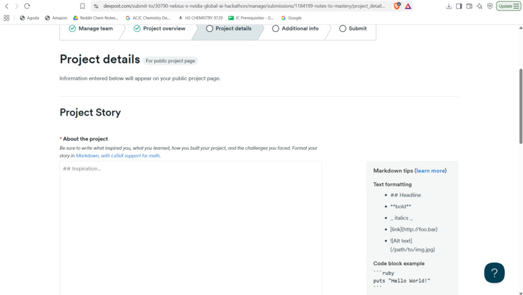Open the help question mark button
Image resolution: width=523 pixels, height=295 pixels.
coord(494,273)
